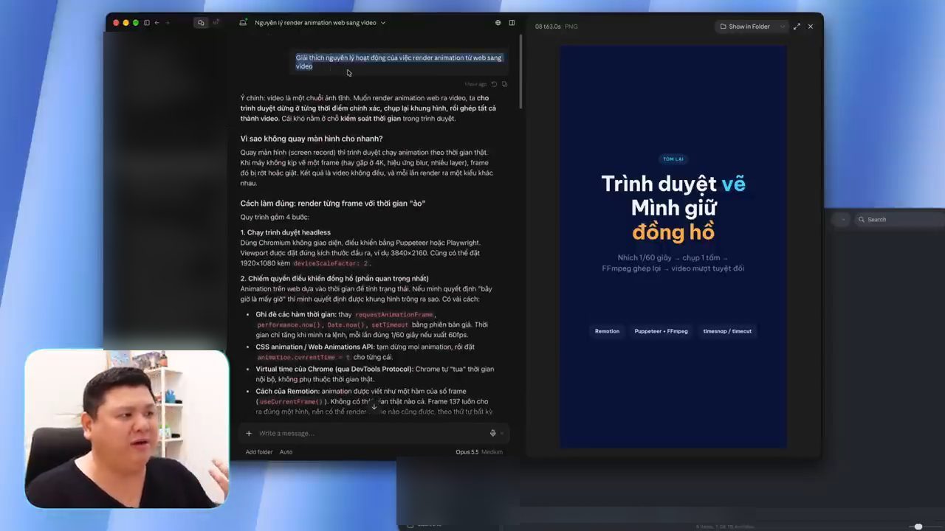The width and height of the screenshot is (945, 531).
Task: Click the preview image slide
Action: [x=673, y=247]
